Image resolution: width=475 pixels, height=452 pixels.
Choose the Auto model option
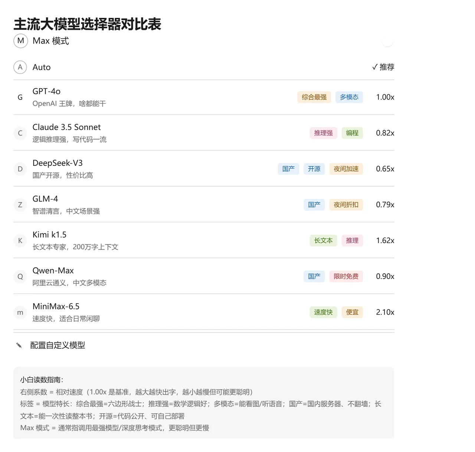coord(42,67)
